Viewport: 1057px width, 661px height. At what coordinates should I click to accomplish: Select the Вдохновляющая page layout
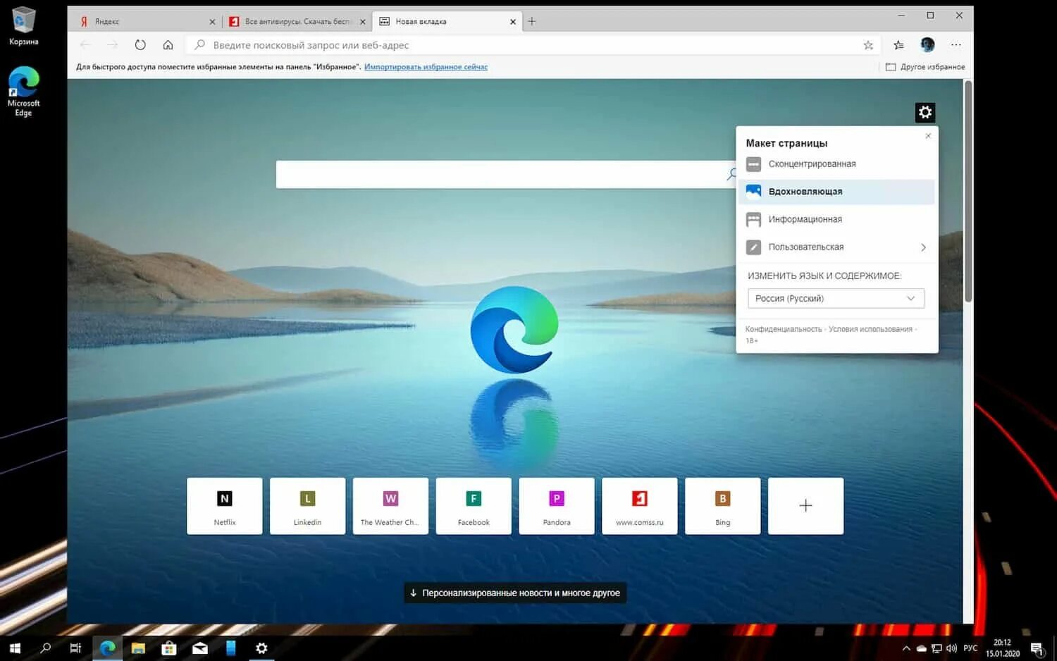pyautogui.click(x=805, y=191)
